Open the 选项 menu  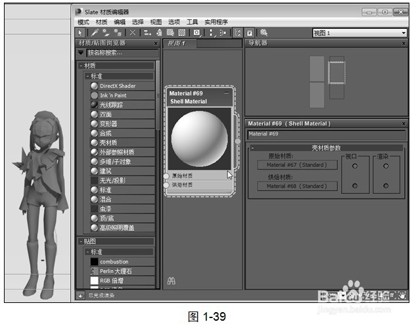(x=174, y=22)
